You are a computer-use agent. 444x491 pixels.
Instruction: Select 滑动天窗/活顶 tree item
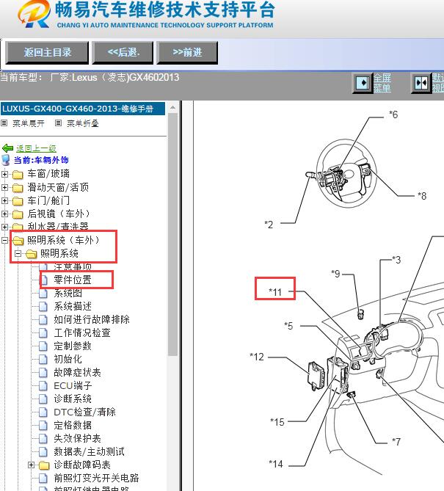[x=58, y=187]
